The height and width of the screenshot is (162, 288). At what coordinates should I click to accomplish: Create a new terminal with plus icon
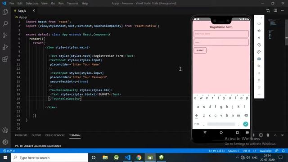[x=254, y=135]
